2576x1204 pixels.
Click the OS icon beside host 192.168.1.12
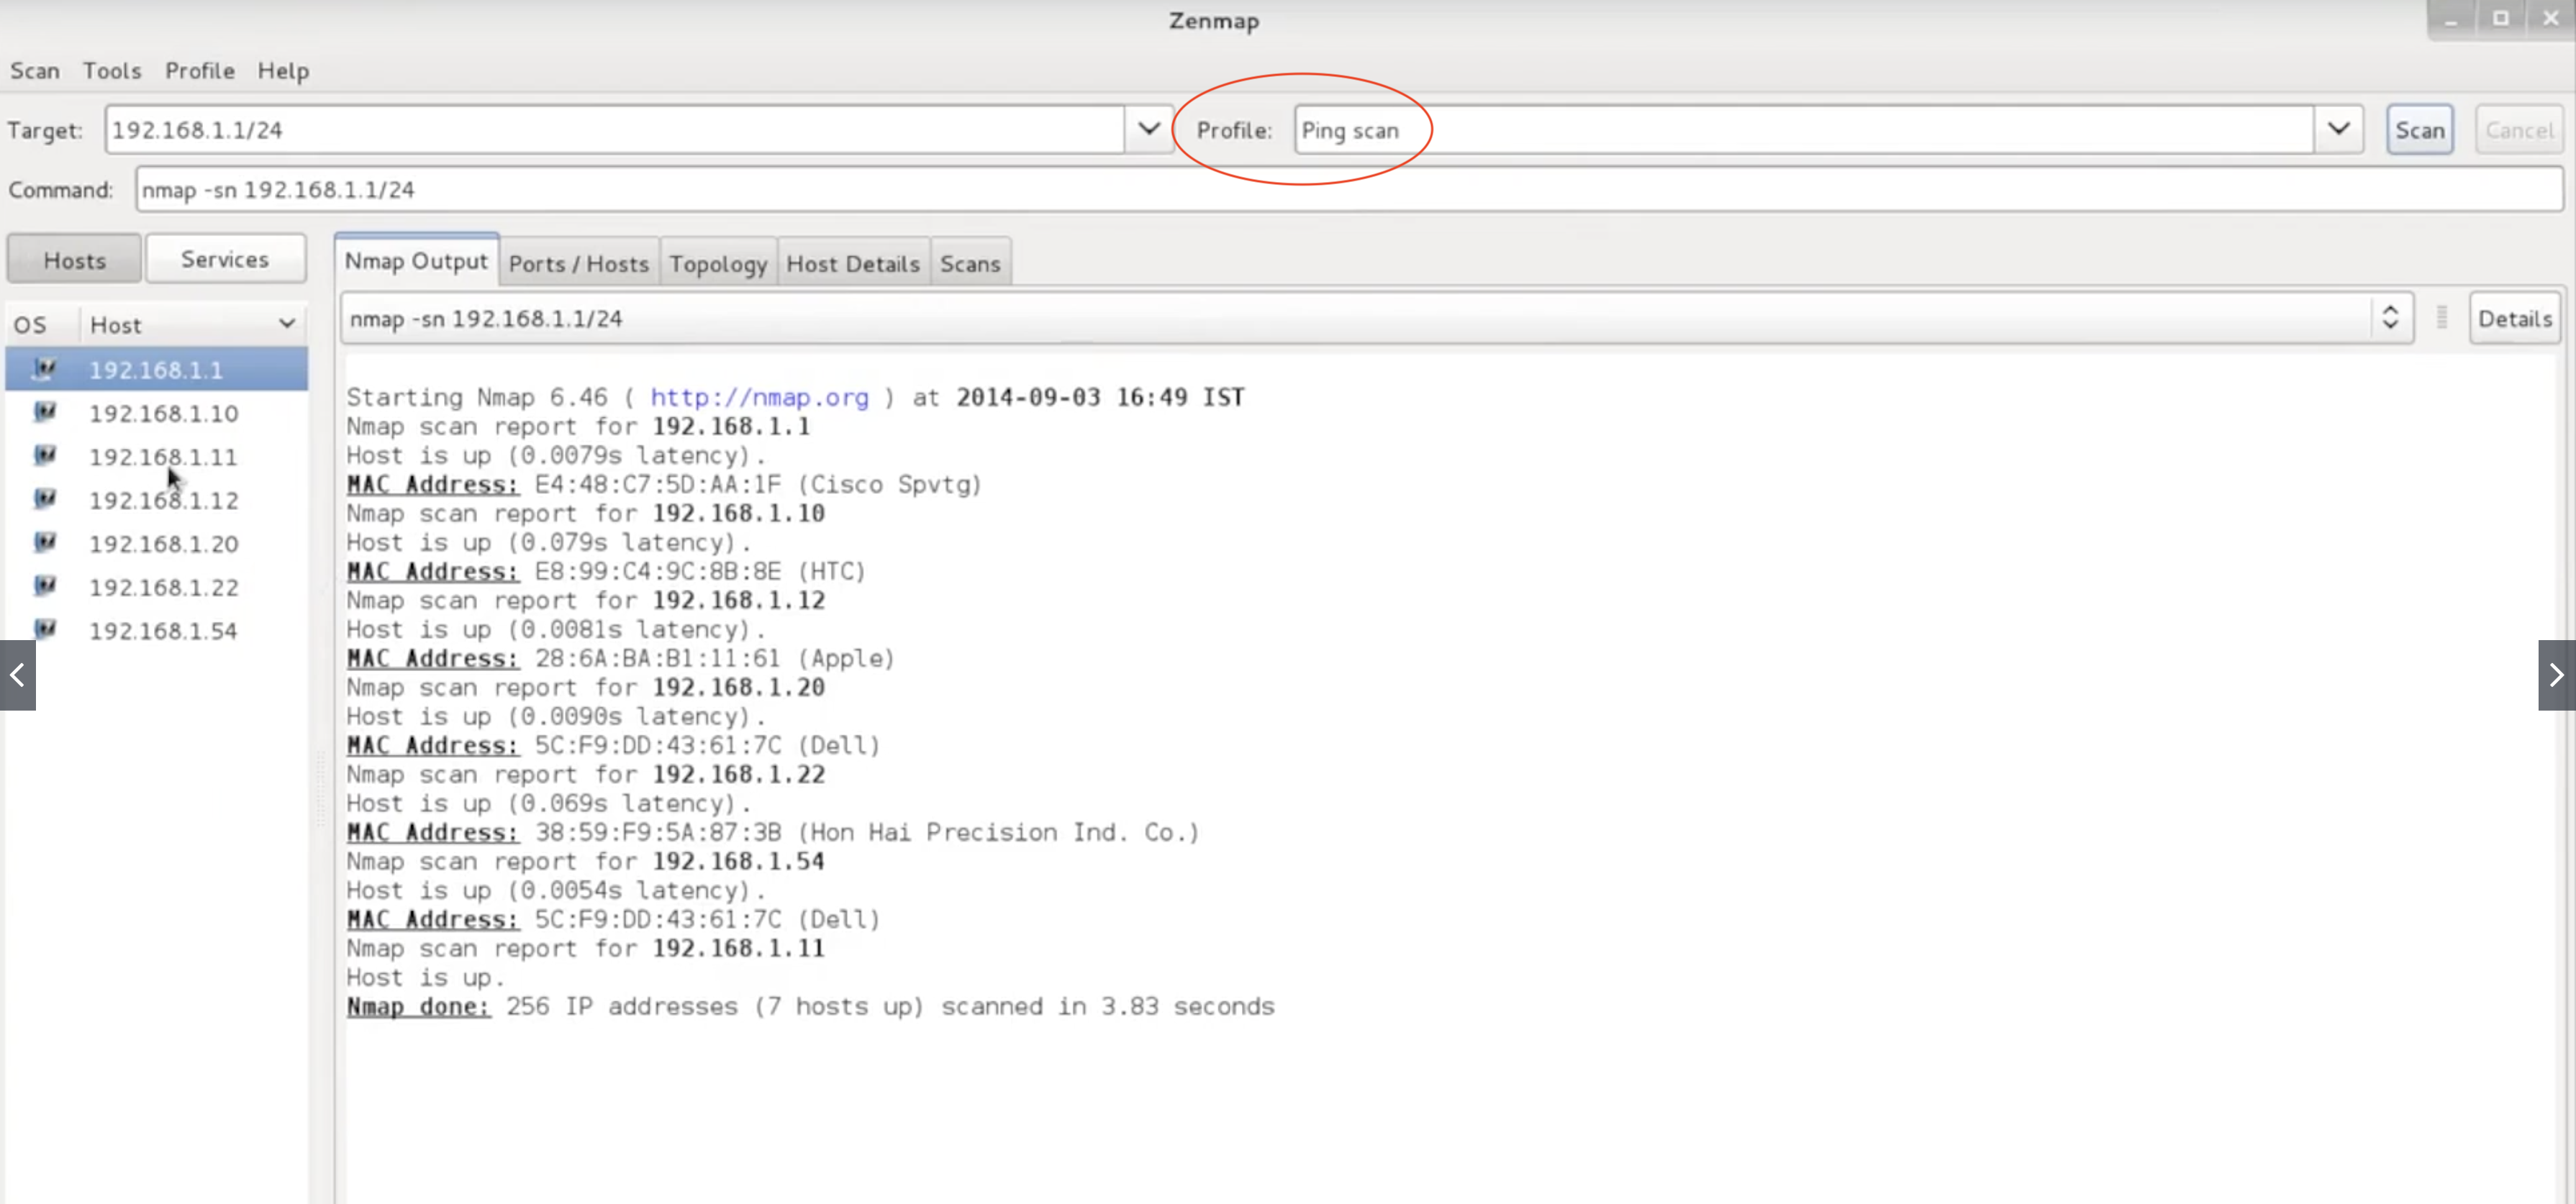44,498
